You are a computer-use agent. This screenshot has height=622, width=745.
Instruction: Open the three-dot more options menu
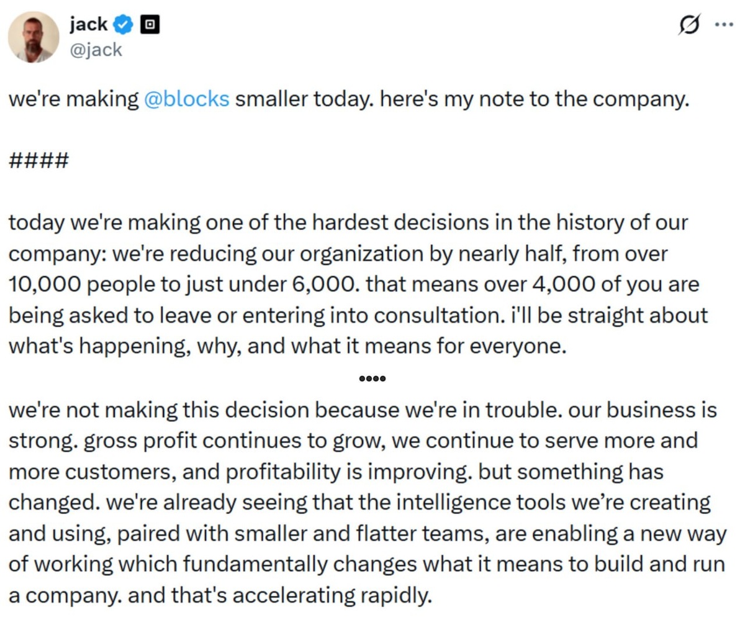tap(724, 26)
